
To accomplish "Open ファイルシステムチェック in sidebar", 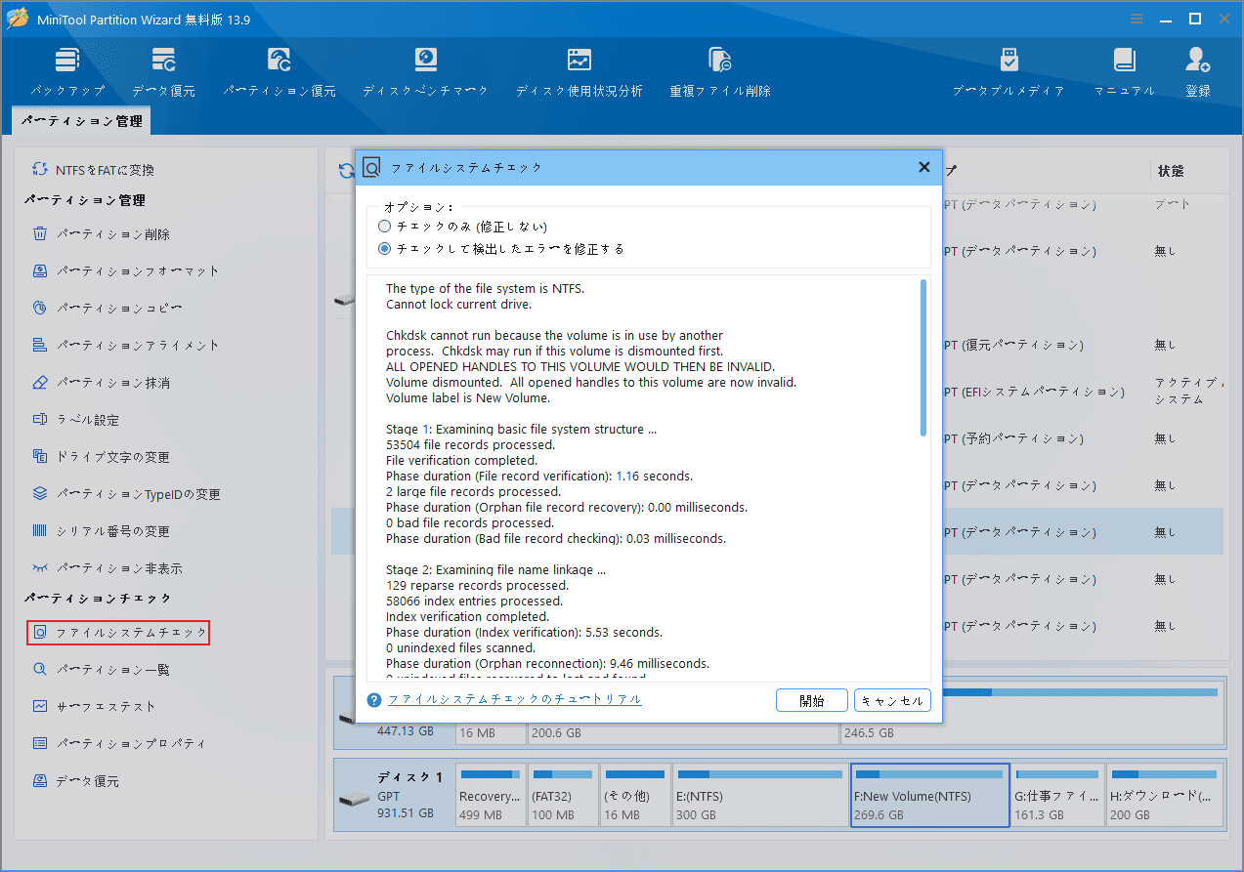I will tap(118, 633).
